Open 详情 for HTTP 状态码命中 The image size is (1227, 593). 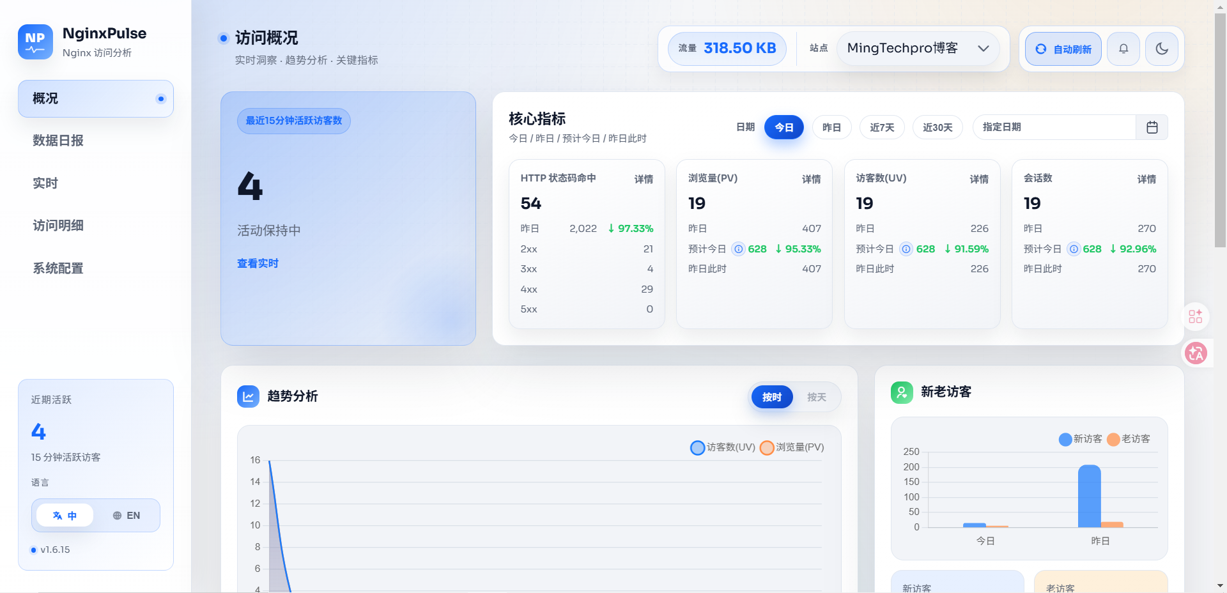tap(644, 179)
